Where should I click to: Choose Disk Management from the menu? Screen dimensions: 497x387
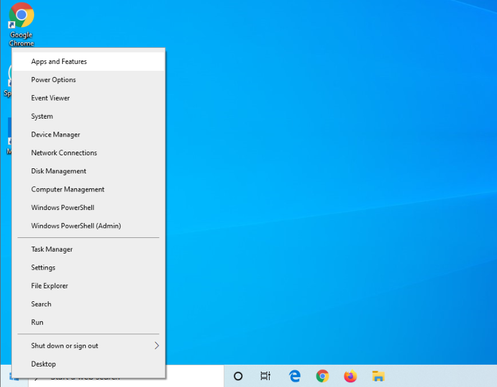click(x=58, y=171)
